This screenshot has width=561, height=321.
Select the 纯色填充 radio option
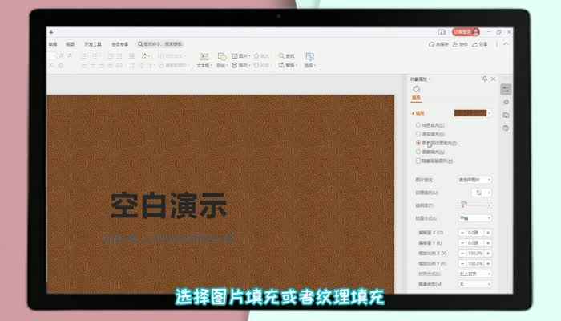pyautogui.click(x=430, y=125)
